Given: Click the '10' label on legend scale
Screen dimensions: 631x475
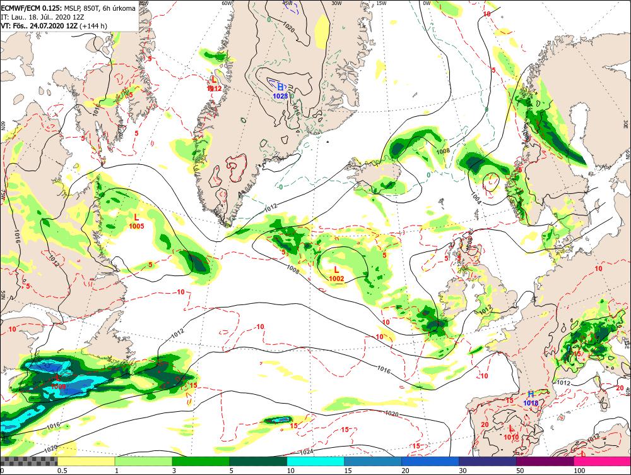Looking at the screenshot, I should 290,471.
